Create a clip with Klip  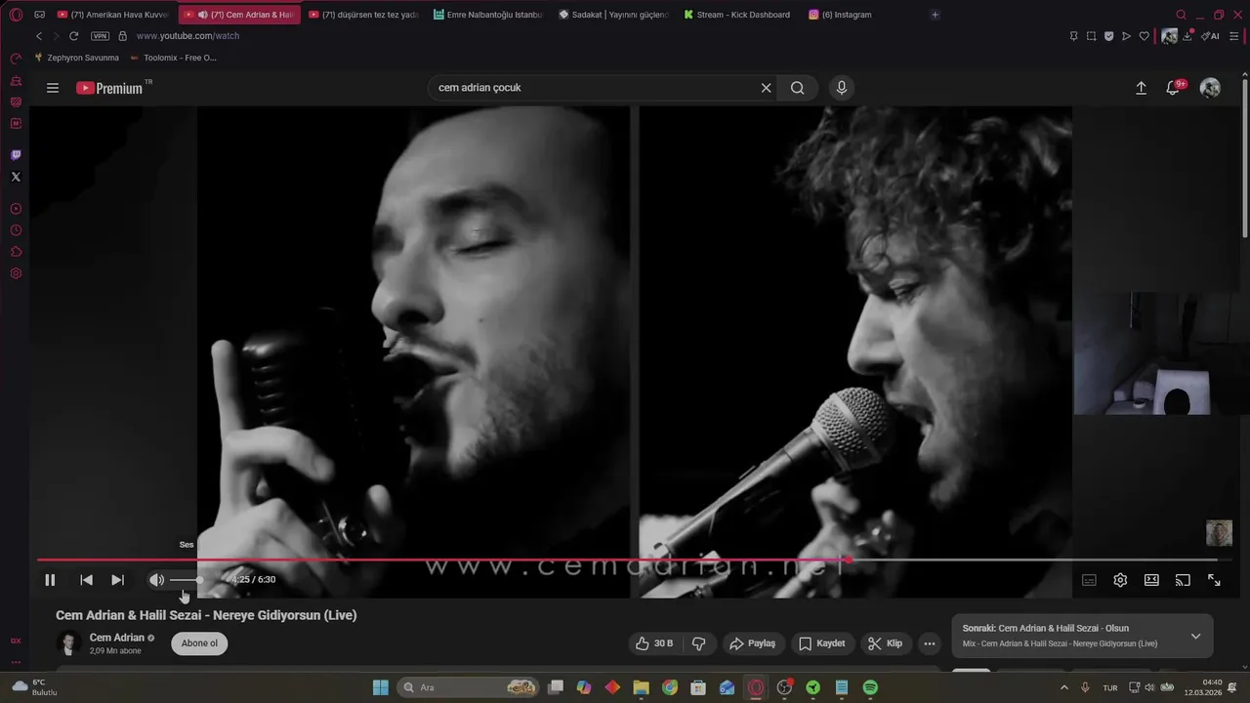pos(886,643)
